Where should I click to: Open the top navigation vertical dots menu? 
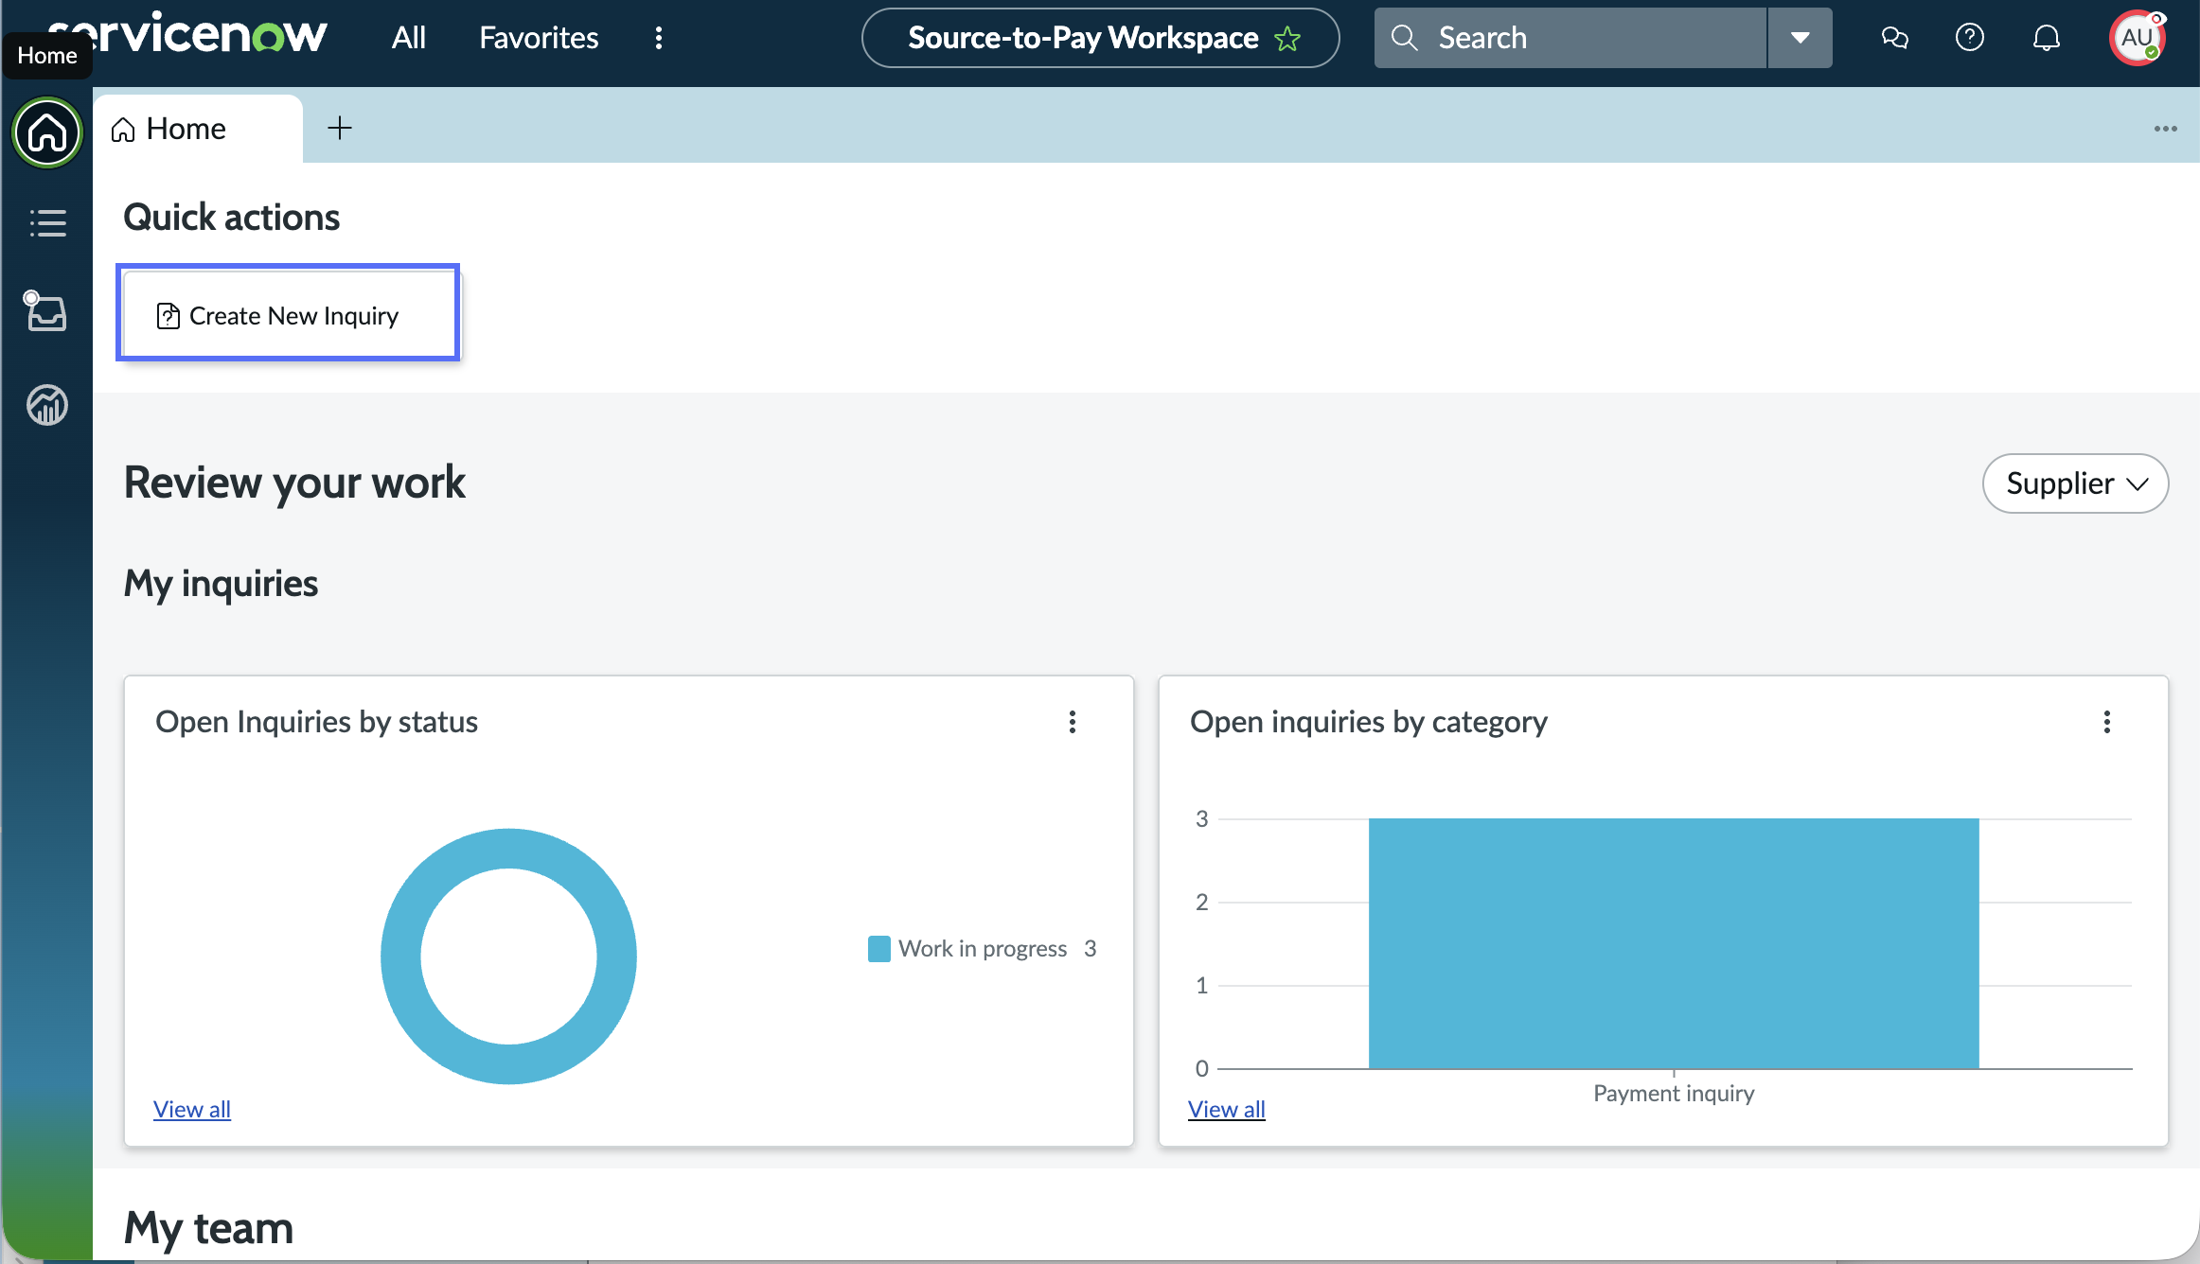[x=659, y=38]
